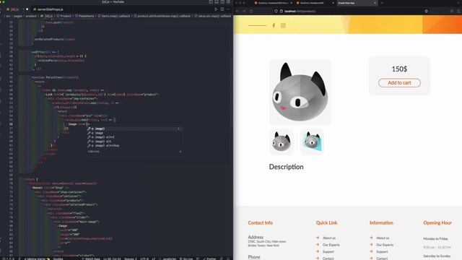Click the 'Add to cart' button
This screenshot has height=260, width=462.
pyautogui.click(x=399, y=83)
